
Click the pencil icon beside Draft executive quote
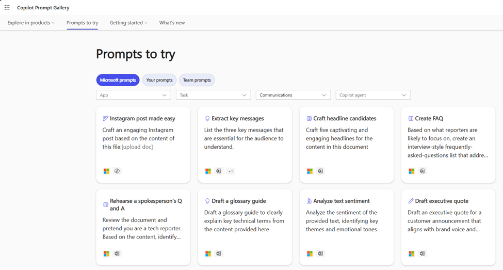[411, 201]
